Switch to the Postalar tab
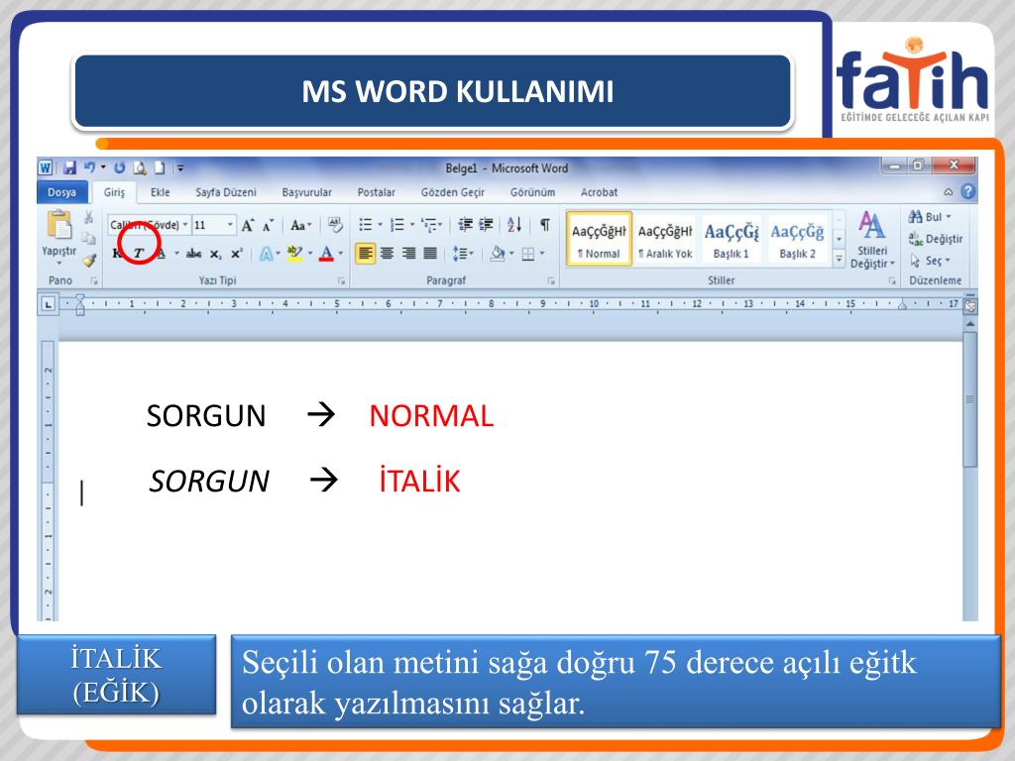The height and width of the screenshot is (761, 1015). (376, 192)
